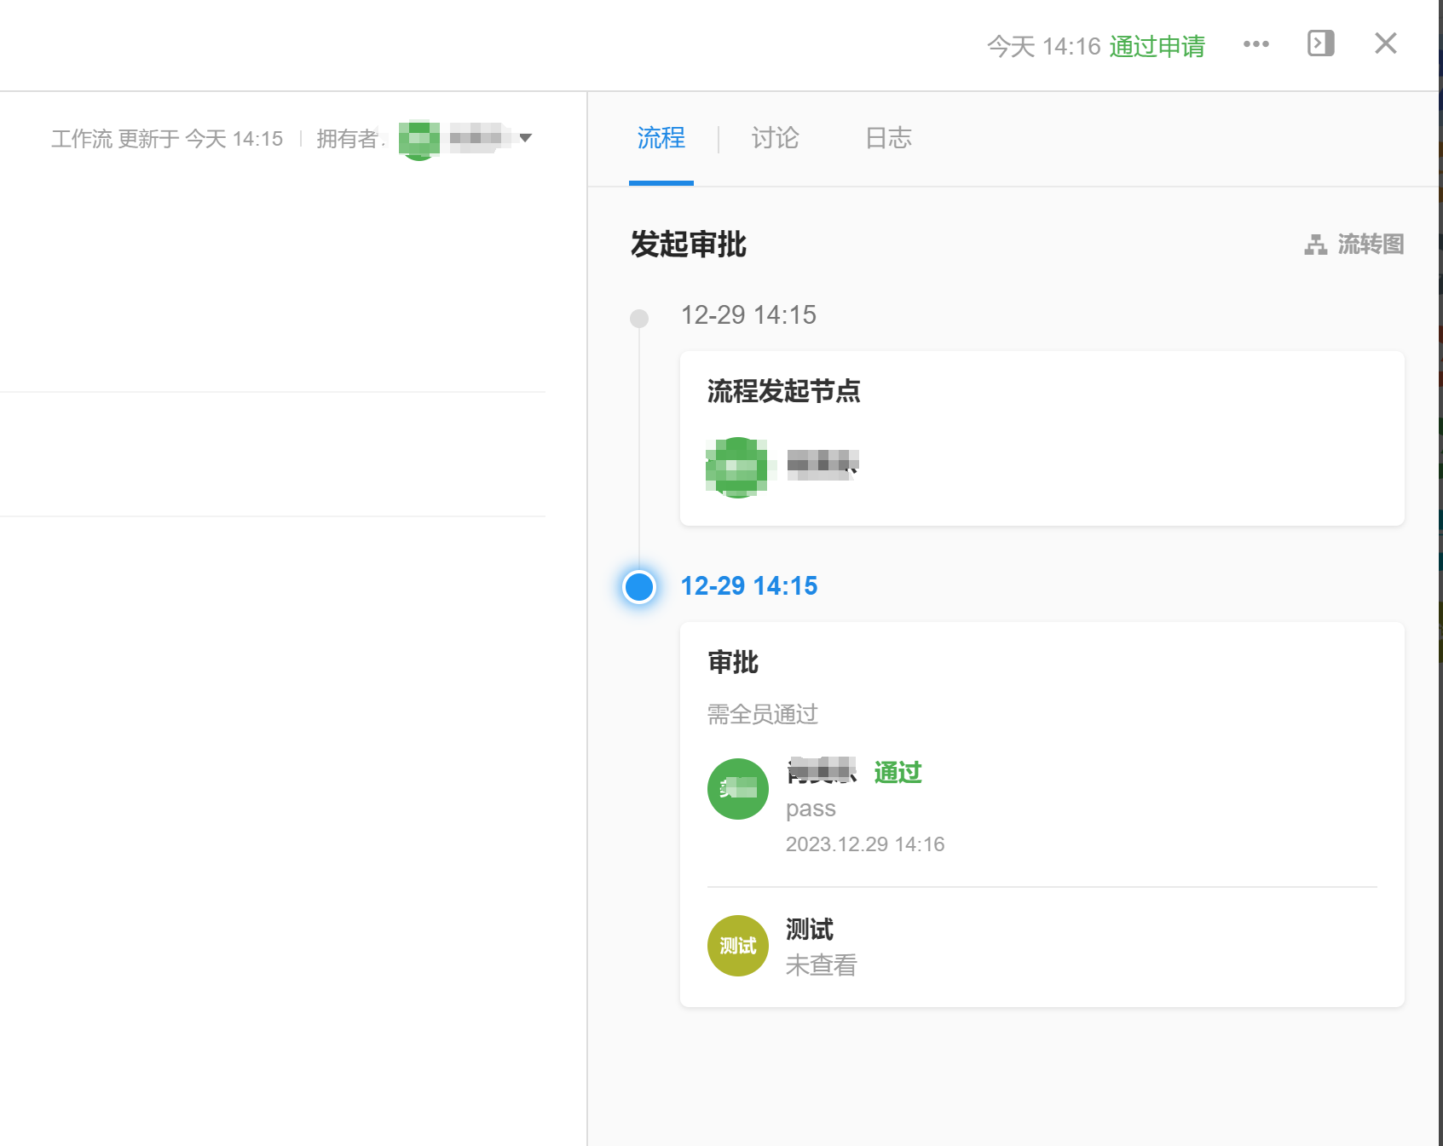This screenshot has height=1146, width=1443.
Task: Click the 通过申请 status in header
Action: point(1157,46)
